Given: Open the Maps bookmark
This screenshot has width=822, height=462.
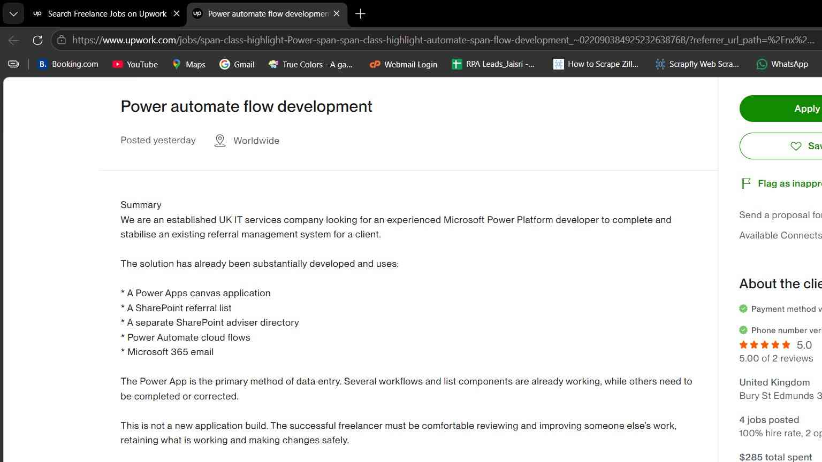Looking at the screenshot, I should point(188,64).
